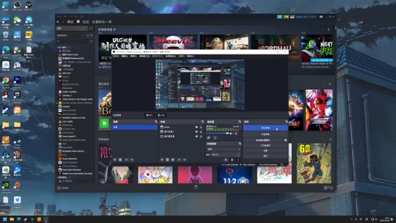Float the Controls dock panel
Image resolution: width=396 pixels, height=223 pixels.
[x=286, y=122]
